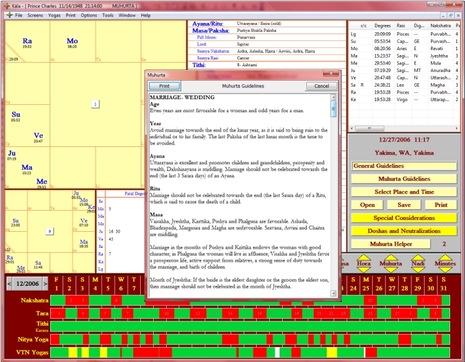
Task: Click the VTN Yogas row label
Action: coord(32,353)
